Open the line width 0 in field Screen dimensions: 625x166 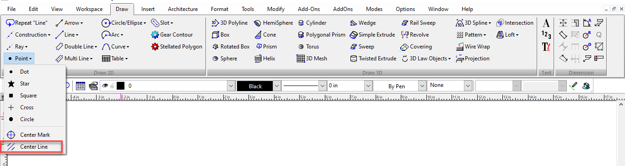(349, 86)
